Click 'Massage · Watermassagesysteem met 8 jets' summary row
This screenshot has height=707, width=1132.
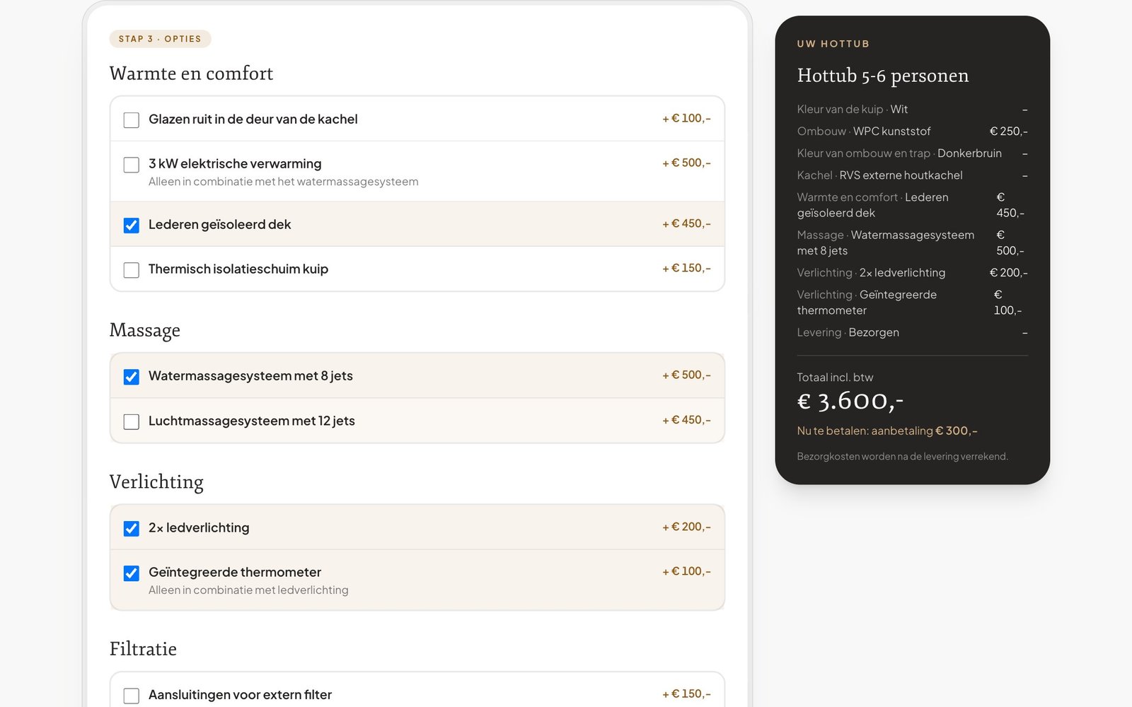coord(913,243)
